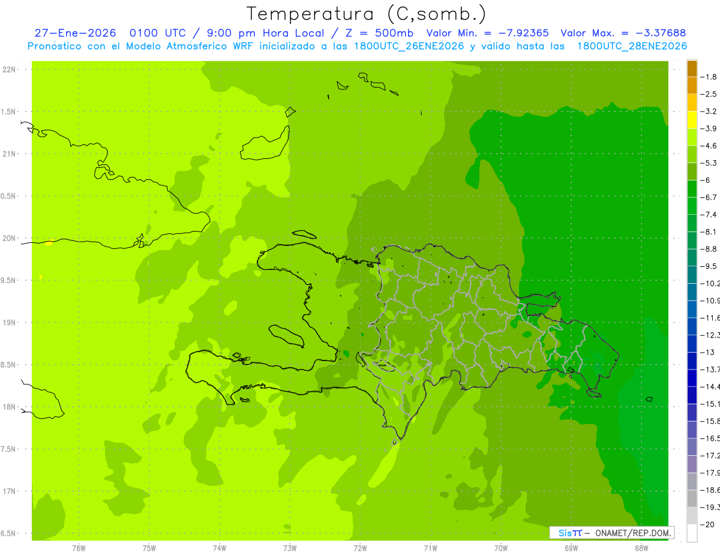Click the 71W longitude axis label
720x556 pixels.
click(x=430, y=548)
